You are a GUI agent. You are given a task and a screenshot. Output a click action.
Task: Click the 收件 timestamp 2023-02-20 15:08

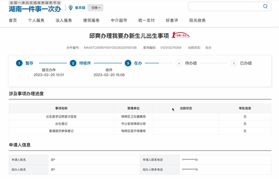point(109,75)
